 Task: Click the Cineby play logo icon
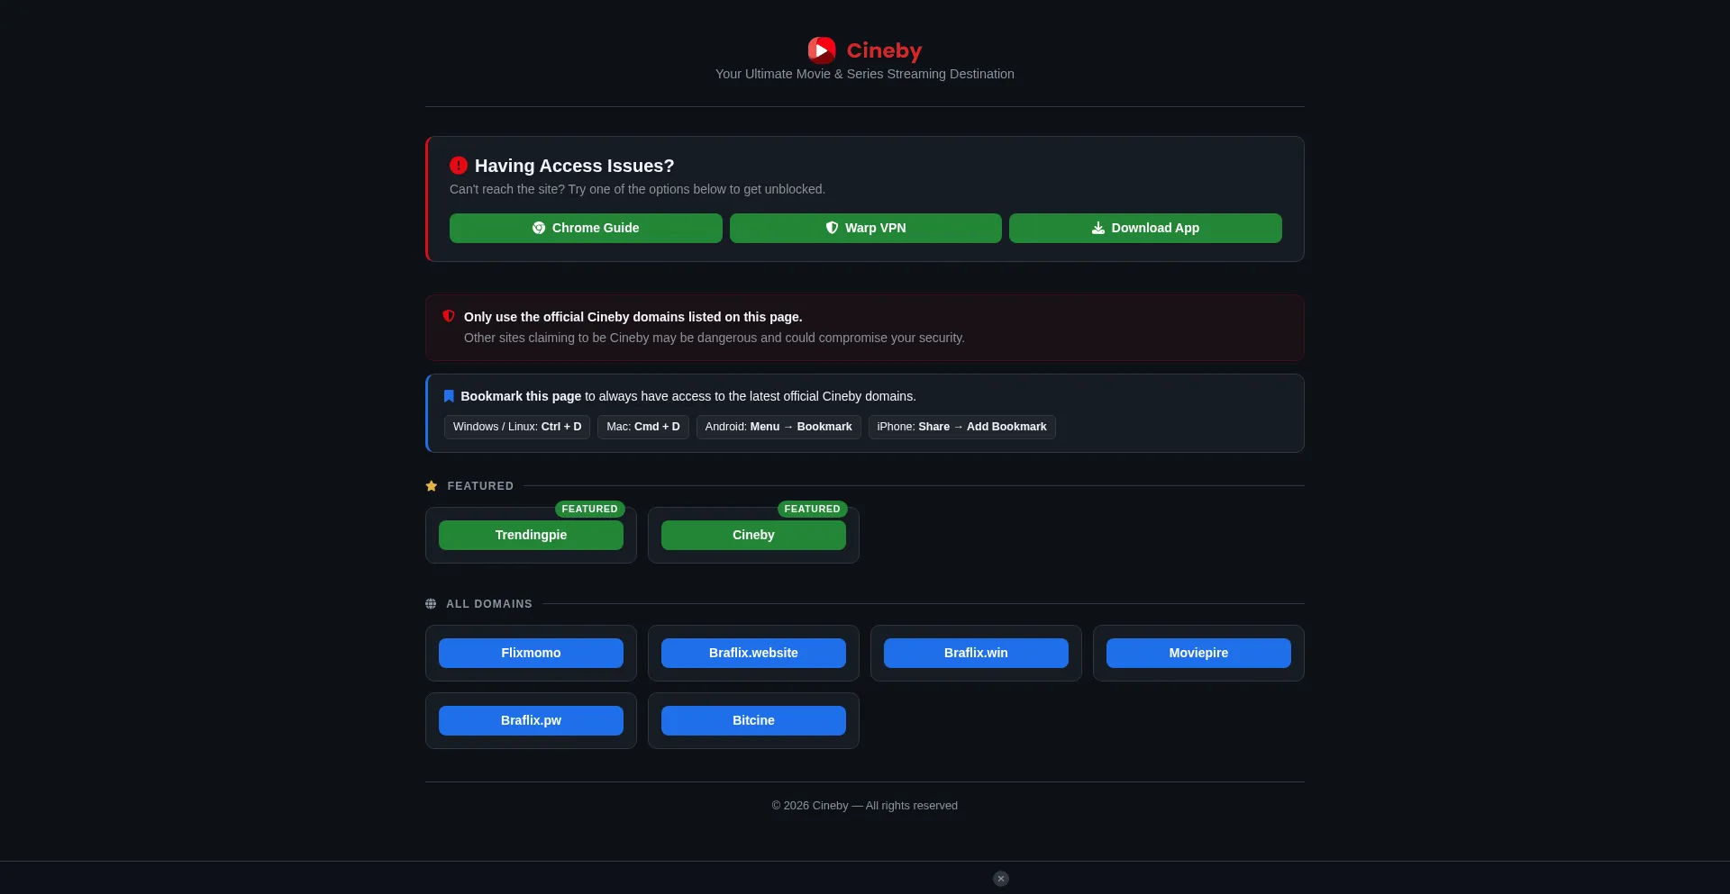tap(821, 50)
